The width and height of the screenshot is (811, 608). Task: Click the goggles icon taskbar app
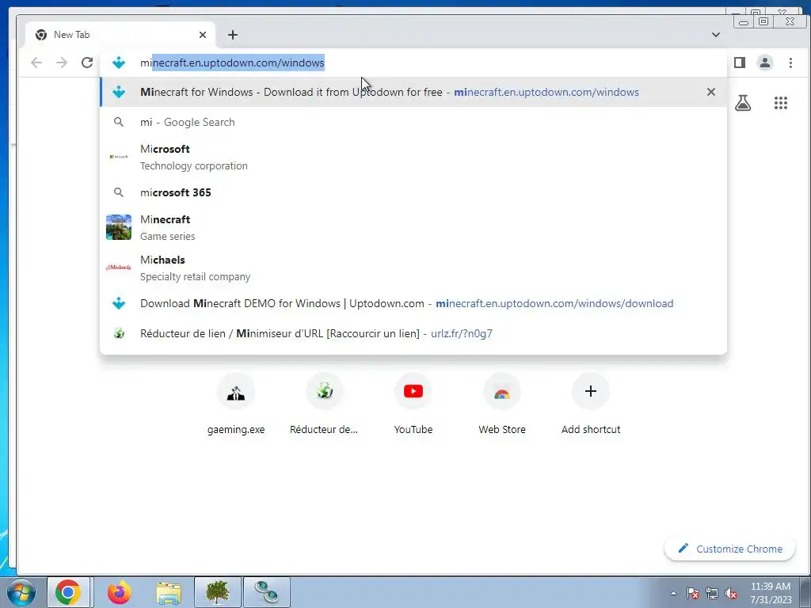coord(267,592)
